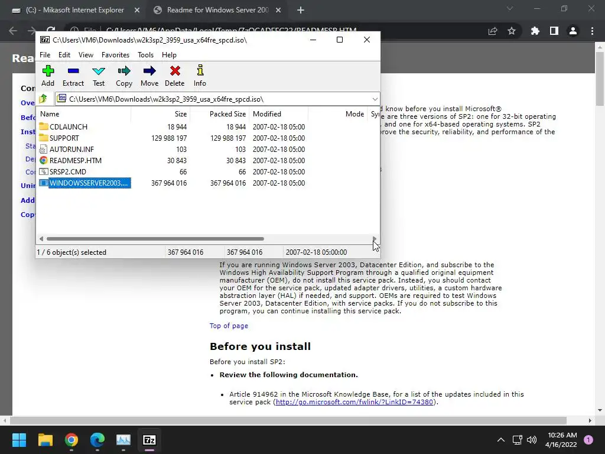The width and height of the screenshot is (605, 454).
Task: Select the SUPPORT folder
Action: [59, 138]
